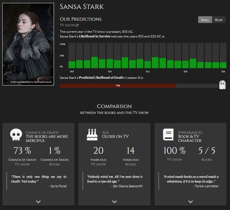Click the book Appearances icon
230x210 pixels.
168,134
